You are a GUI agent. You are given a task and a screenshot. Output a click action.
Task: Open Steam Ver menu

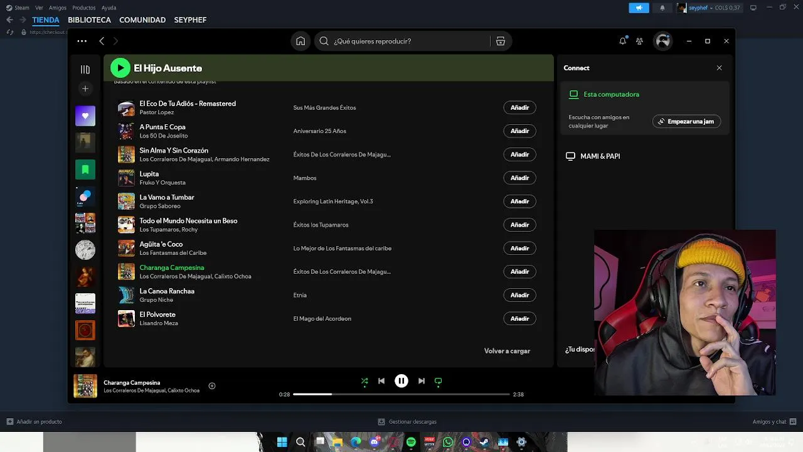40,8
